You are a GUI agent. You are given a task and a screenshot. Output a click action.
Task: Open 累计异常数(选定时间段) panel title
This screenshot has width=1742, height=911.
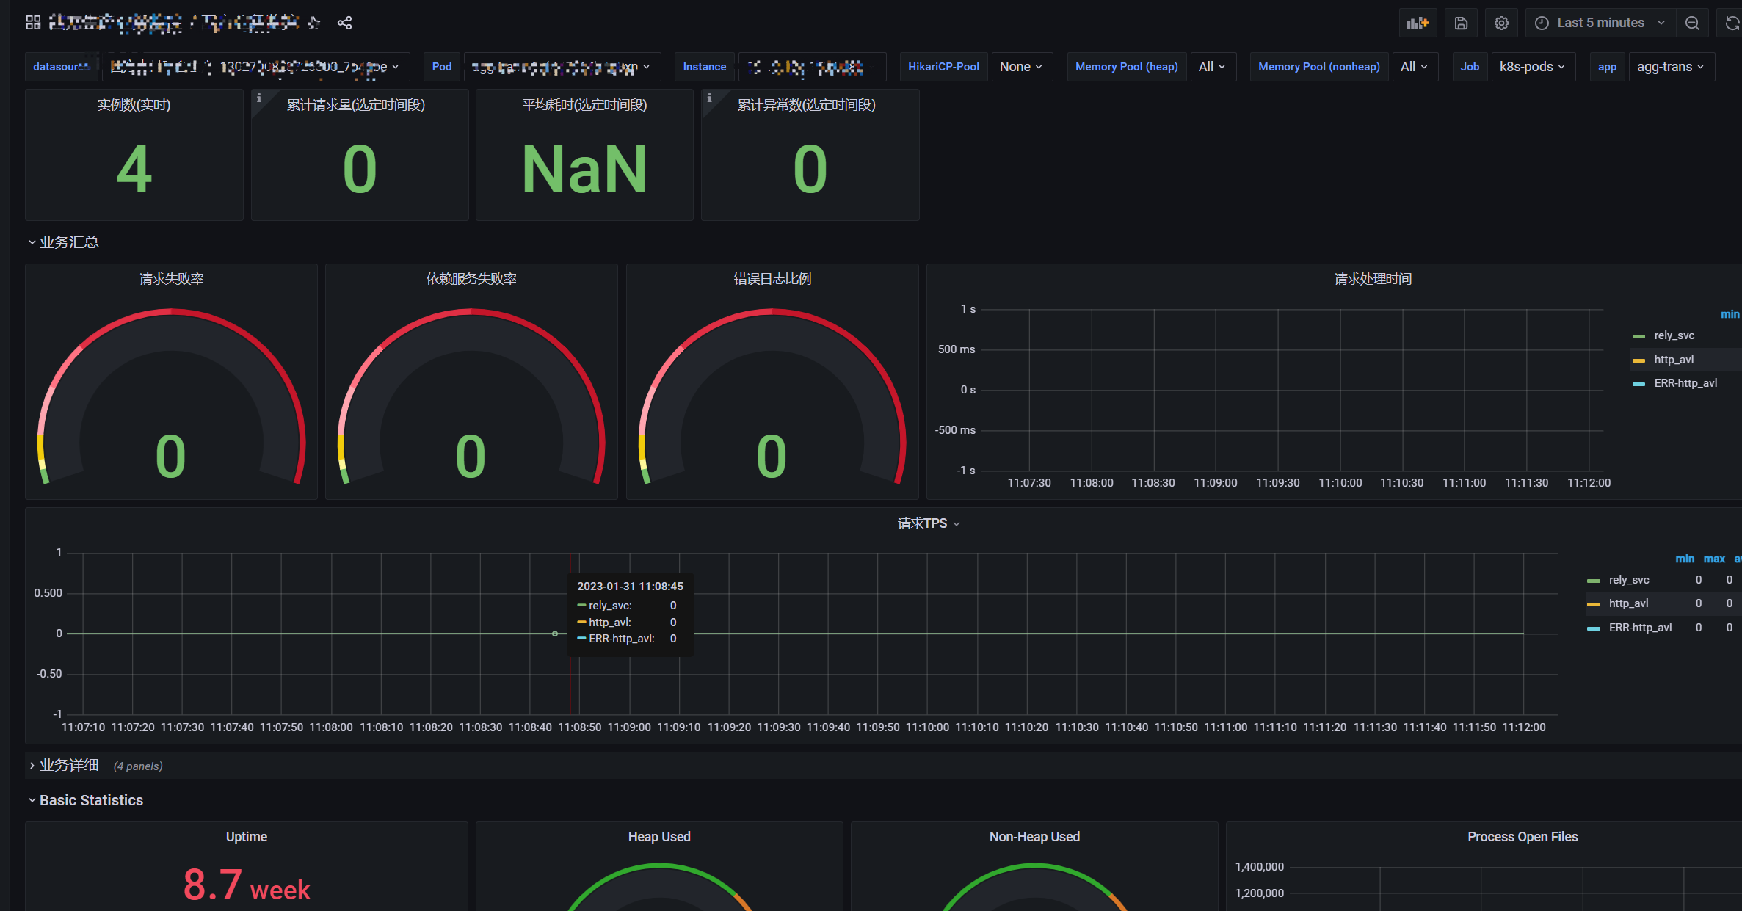point(807,105)
